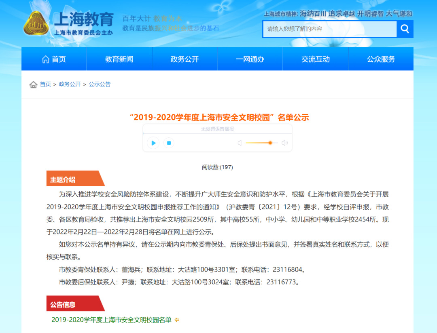Open the 政务公开 navigation menu
The image size is (437, 333).
(185, 59)
